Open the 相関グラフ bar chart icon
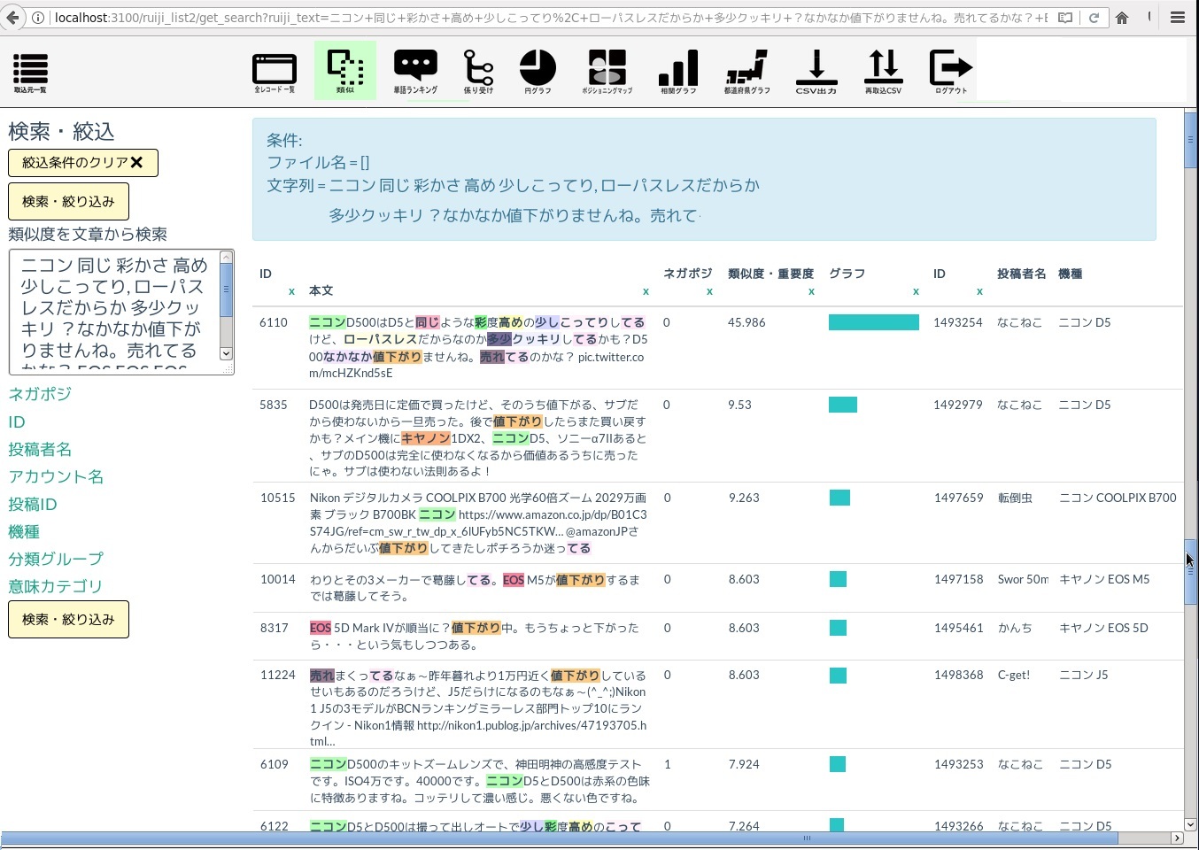The width and height of the screenshot is (1199, 850). 678,71
